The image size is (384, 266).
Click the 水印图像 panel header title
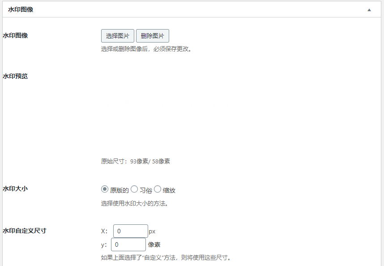tap(21, 9)
